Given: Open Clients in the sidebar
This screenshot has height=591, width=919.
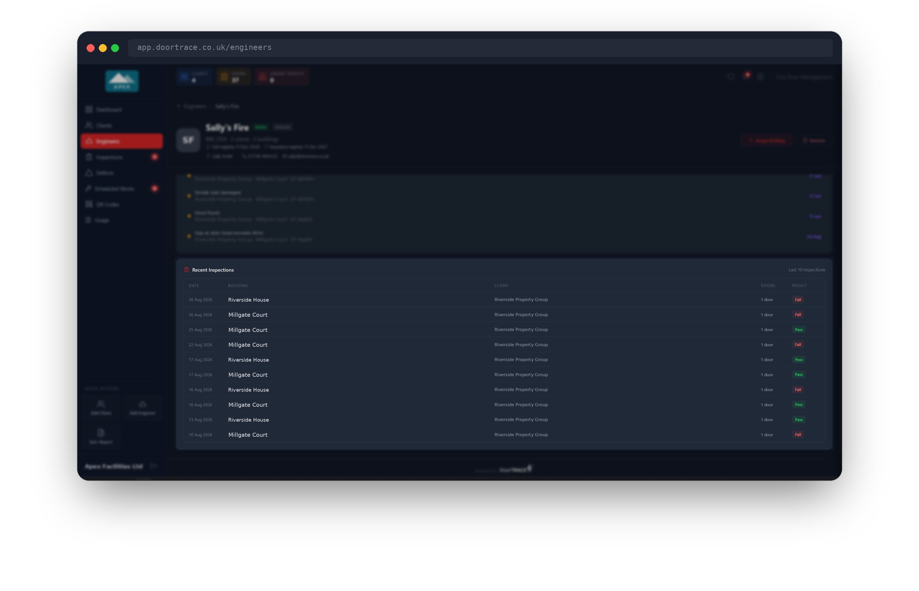Looking at the screenshot, I should point(122,126).
